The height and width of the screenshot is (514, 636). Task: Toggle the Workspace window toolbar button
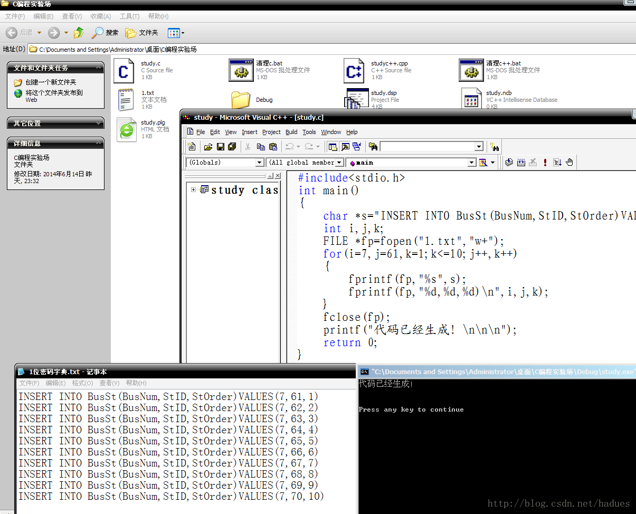(333, 147)
